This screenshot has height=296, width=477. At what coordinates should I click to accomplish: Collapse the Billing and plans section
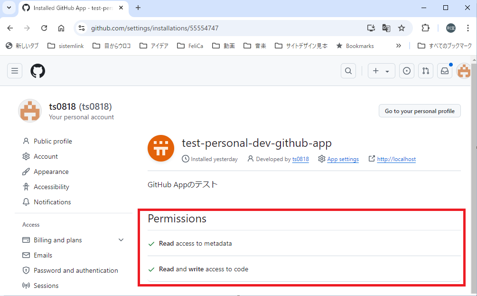(121, 240)
